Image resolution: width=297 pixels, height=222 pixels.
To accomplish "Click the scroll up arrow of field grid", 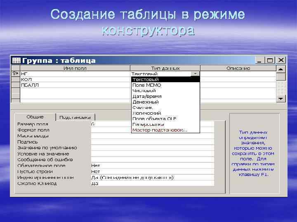I will (281, 69).
